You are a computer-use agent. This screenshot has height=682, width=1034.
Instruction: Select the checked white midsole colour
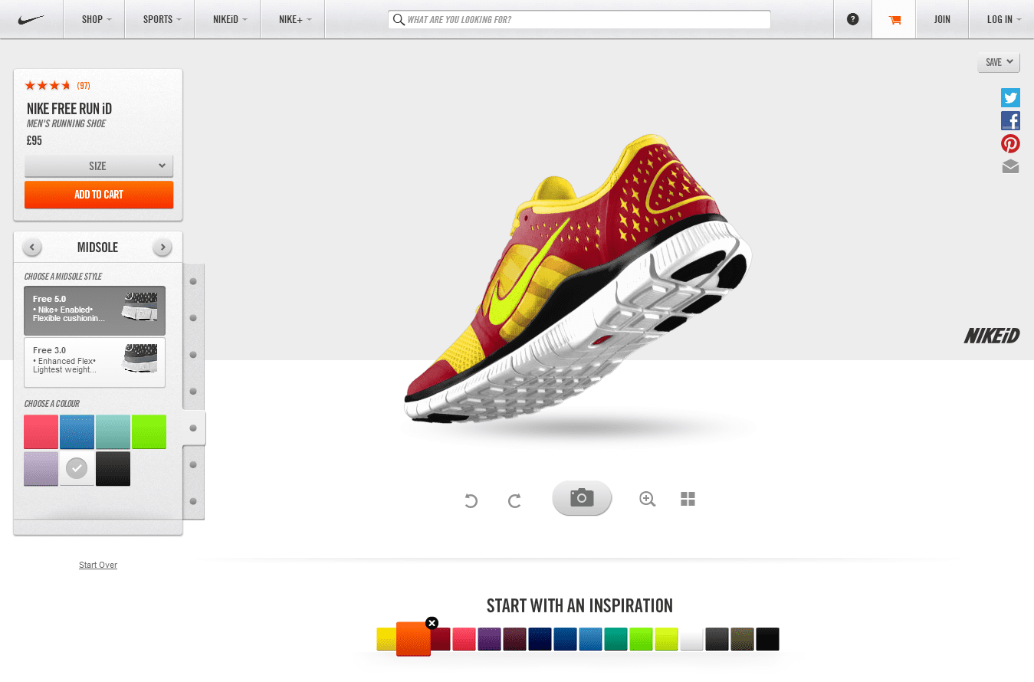click(x=77, y=468)
